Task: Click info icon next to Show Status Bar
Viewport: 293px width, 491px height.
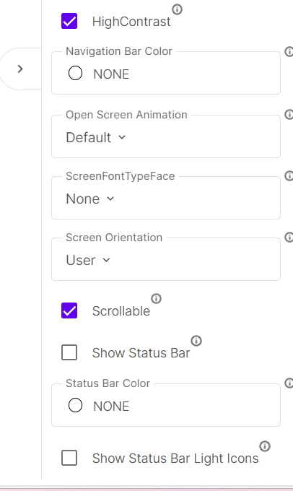Action: click(x=196, y=341)
